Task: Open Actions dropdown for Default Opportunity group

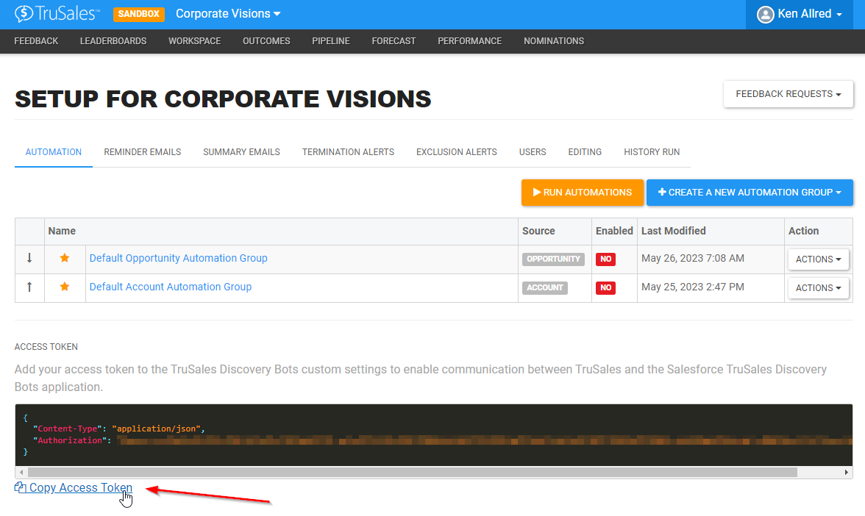Action: tap(818, 259)
